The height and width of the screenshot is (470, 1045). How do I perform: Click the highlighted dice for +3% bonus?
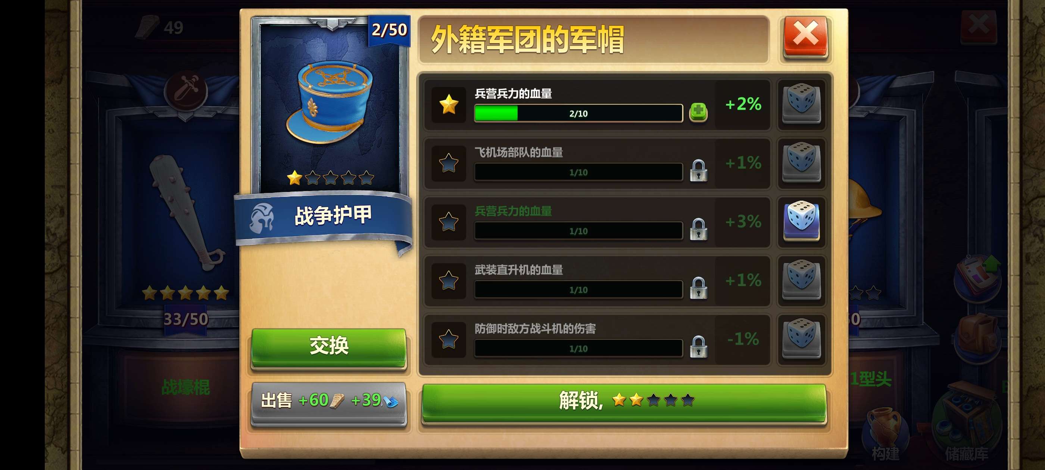tap(801, 221)
